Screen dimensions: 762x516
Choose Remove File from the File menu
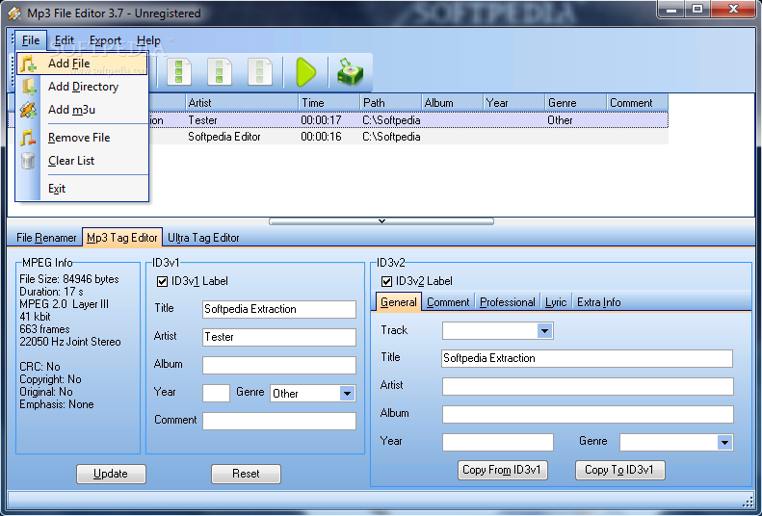[82, 138]
